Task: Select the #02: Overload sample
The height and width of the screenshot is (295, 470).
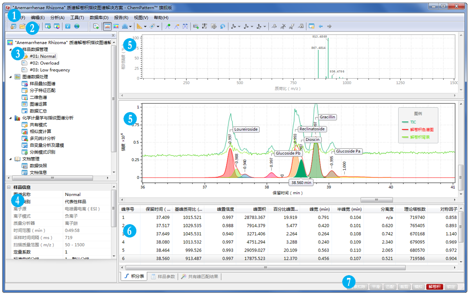Action: [x=44, y=63]
